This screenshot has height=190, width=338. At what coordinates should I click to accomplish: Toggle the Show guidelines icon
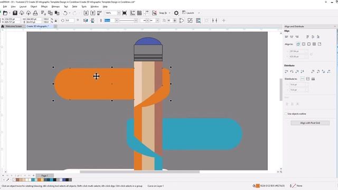click(146, 13)
